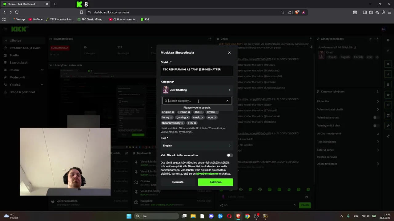
Task: Remove the music tag
Action: coord(202,118)
